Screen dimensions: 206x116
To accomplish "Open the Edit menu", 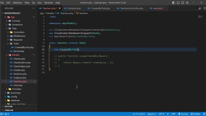I will [8, 3].
